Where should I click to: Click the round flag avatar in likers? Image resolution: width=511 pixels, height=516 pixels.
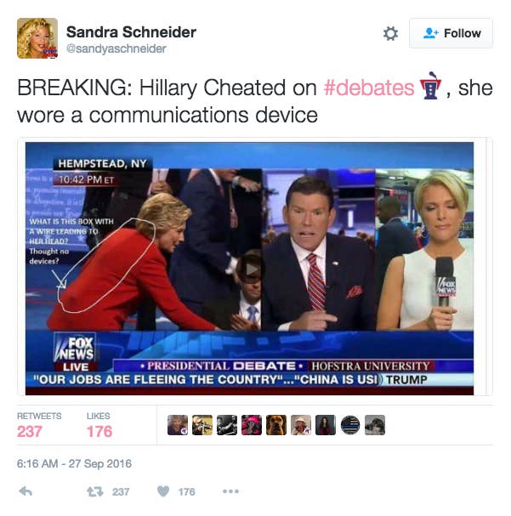pos(350,425)
